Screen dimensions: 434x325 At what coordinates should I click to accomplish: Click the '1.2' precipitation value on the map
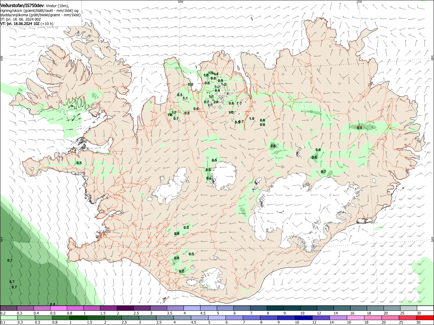(223, 85)
